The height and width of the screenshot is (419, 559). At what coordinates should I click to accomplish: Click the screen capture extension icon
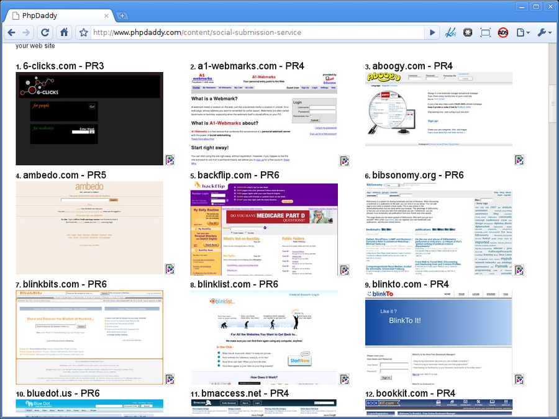pos(485,32)
